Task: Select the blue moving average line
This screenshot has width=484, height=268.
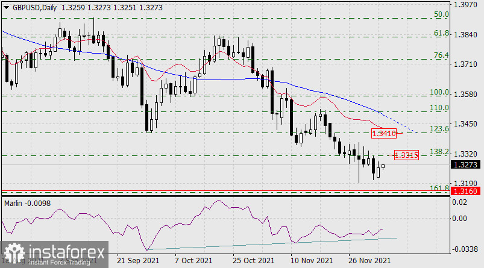Action: pyautogui.click(x=181, y=75)
